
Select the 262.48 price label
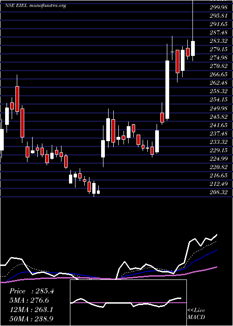tap(218, 83)
